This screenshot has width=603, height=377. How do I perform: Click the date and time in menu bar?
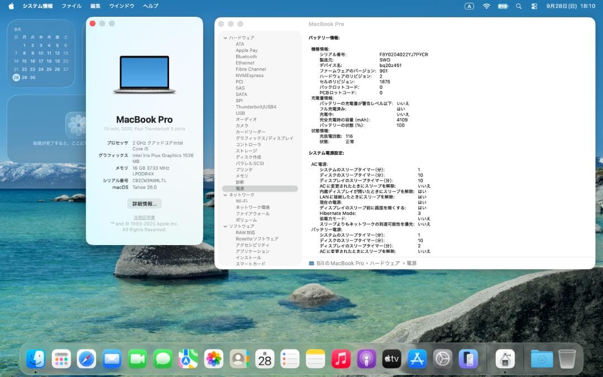coord(571,6)
